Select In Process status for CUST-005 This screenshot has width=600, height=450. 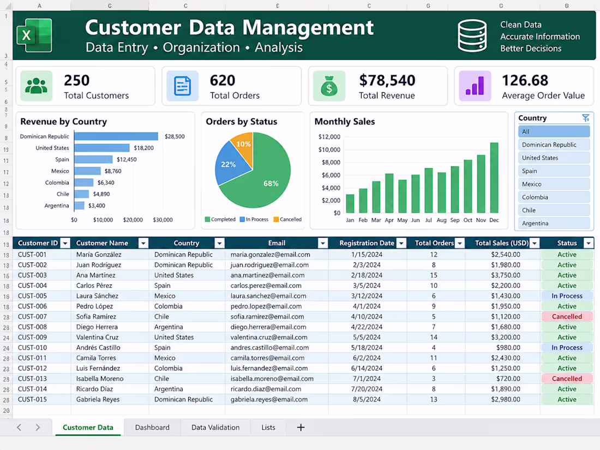pos(567,296)
